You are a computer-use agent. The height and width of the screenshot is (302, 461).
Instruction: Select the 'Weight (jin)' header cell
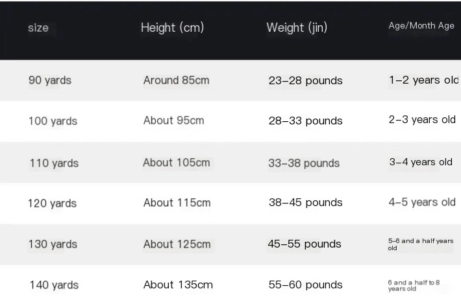(x=297, y=27)
